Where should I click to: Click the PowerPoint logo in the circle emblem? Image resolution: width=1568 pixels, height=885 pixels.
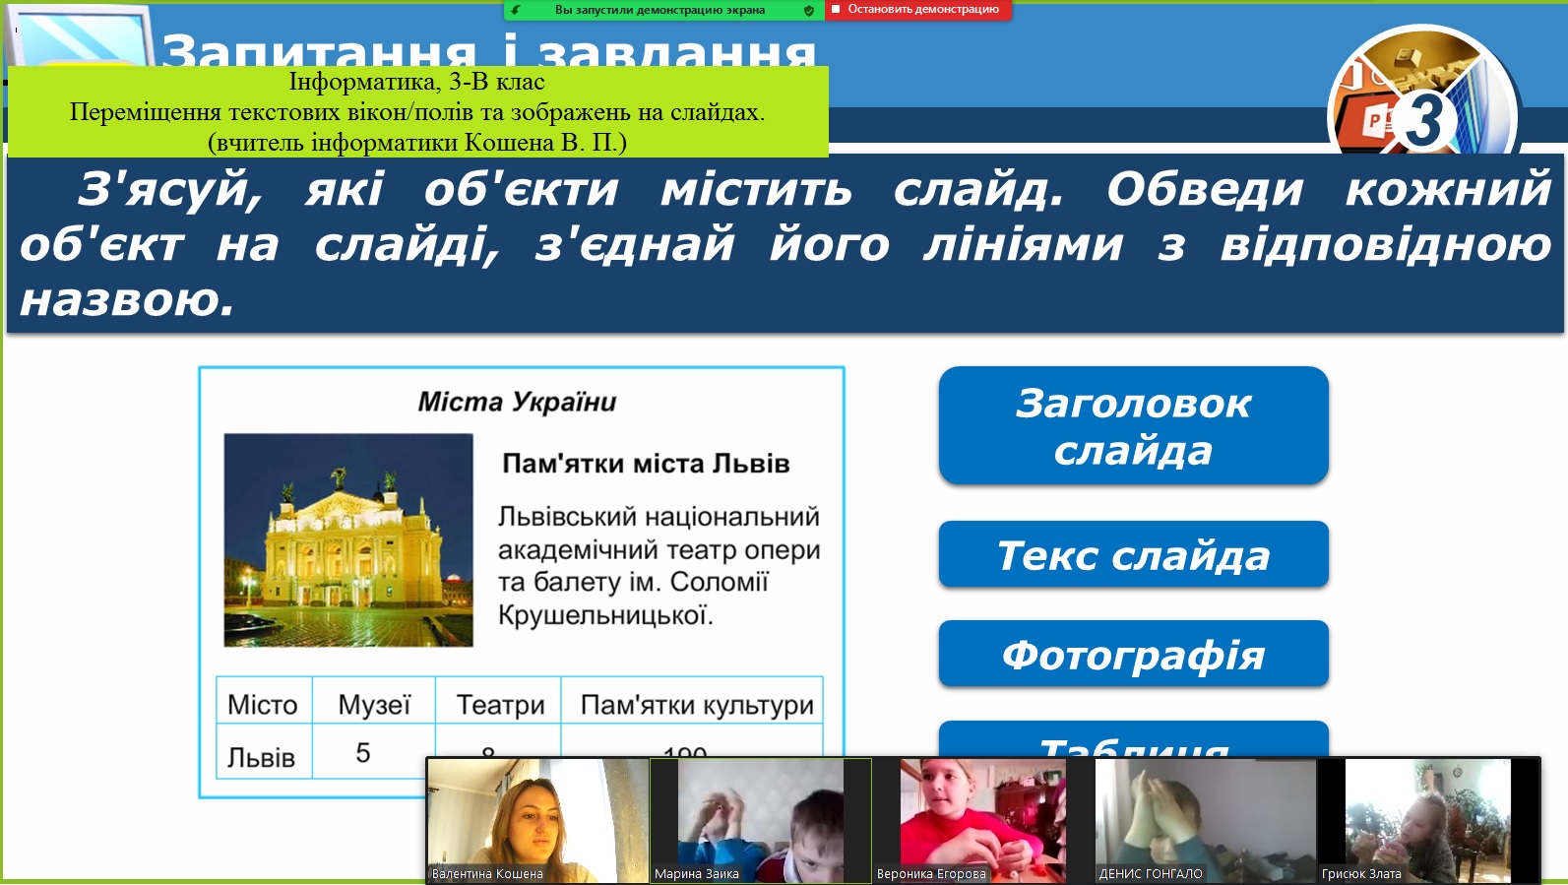click(1371, 120)
